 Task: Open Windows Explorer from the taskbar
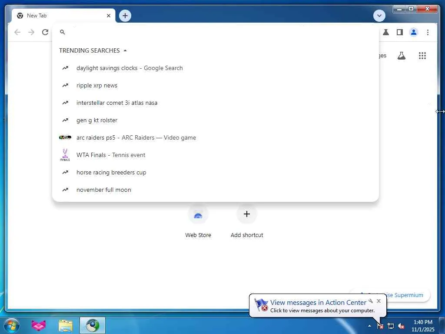66,325
